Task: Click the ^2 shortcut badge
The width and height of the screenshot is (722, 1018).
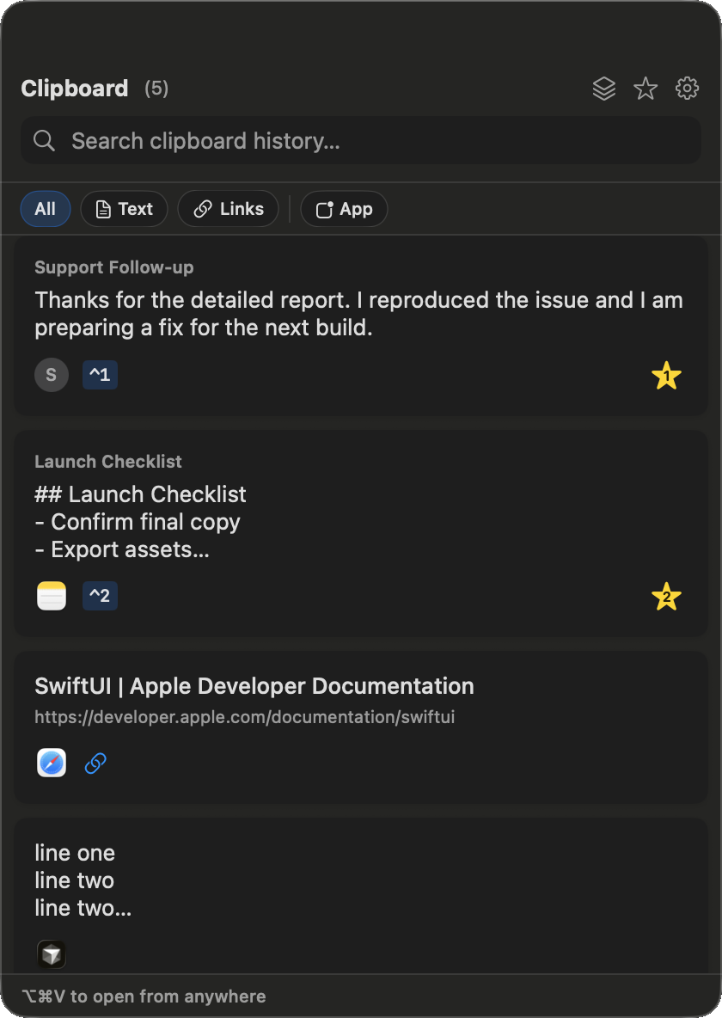Action: click(100, 595)
